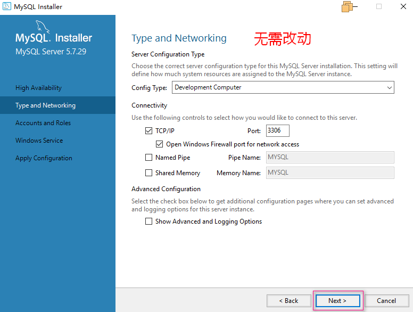Click the Config Type: label
This screenshot has height=312, width=413.
point(150,88)
